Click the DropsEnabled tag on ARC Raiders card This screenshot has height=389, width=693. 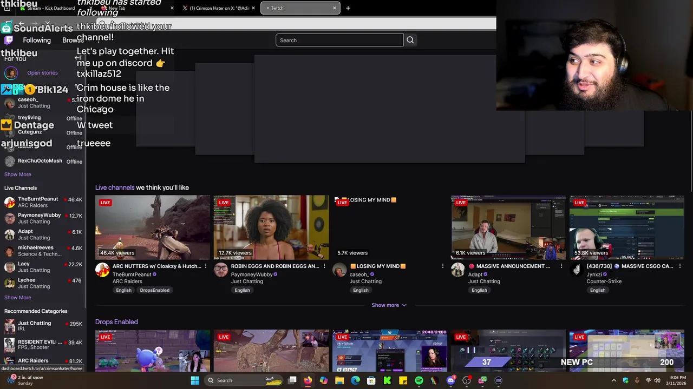tap(155, 290)
